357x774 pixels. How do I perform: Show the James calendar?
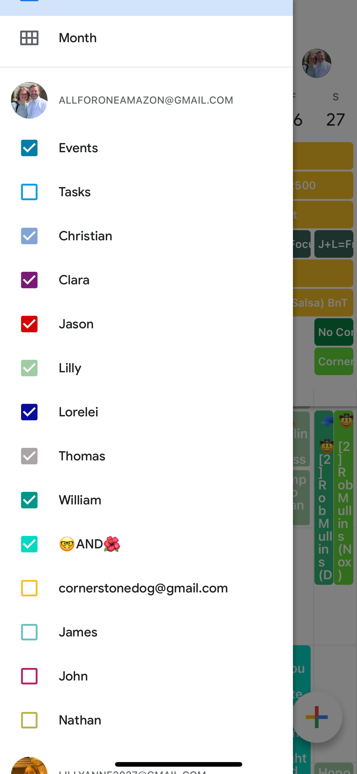point(29,632)
